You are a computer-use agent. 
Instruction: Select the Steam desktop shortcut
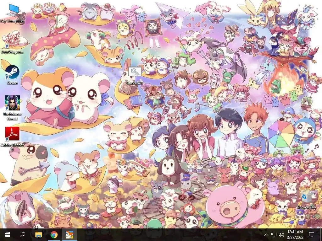pyautogui.click(x=12, y=75)
